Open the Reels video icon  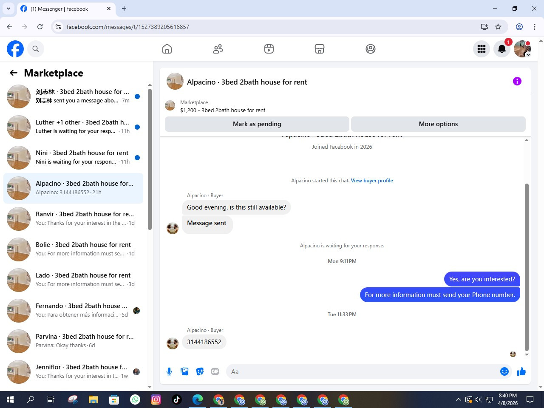tap(269, 49)
